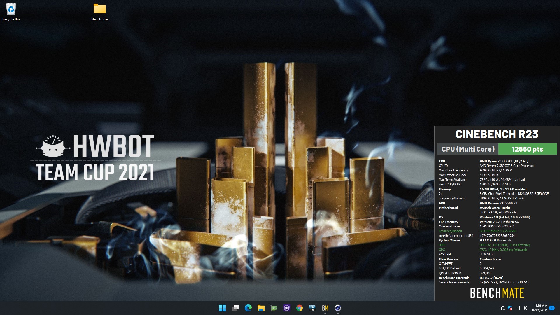Screen dimensions: 560x315
Task: Click the 'BIOS: P4.30, 4 DIMM slots' line
Action: click(x=498, y=212)
